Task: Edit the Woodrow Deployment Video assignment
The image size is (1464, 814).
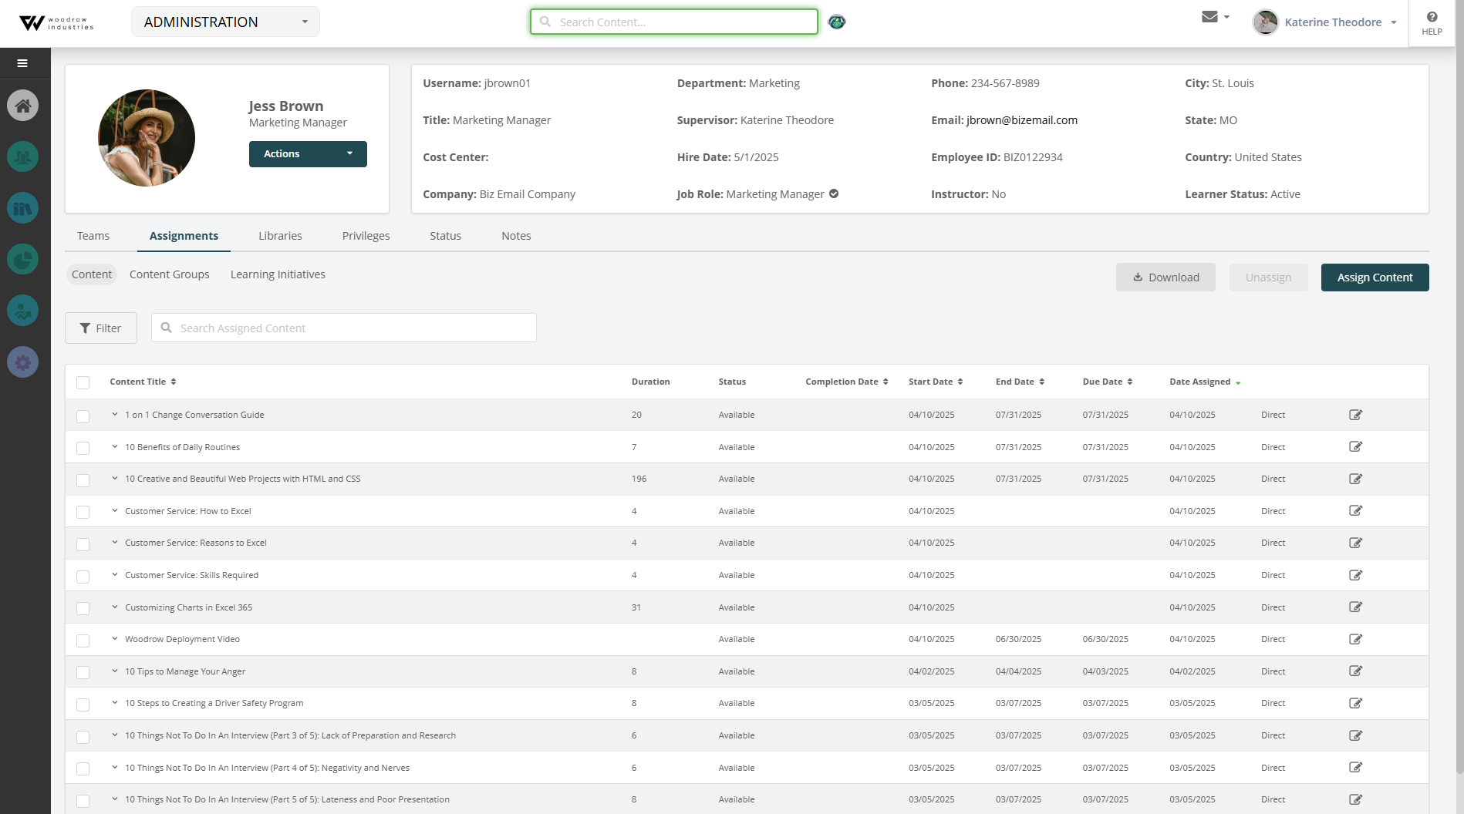Action: [1355, 639]
